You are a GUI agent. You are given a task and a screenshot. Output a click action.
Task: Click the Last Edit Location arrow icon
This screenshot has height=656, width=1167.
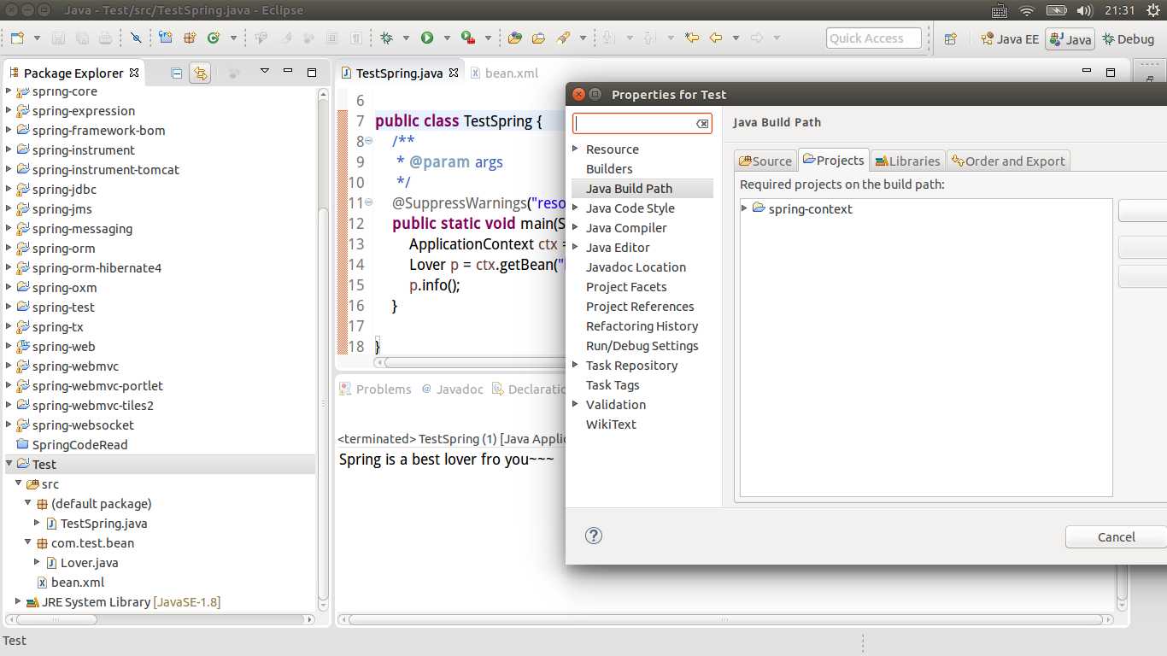click(692, 38)
